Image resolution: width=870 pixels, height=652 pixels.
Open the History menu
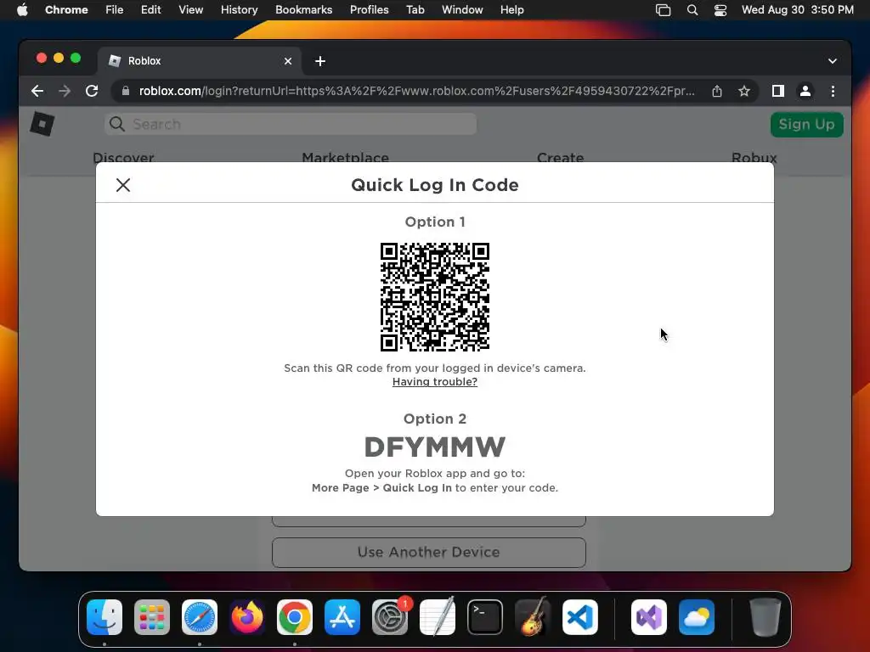(239, 10)
